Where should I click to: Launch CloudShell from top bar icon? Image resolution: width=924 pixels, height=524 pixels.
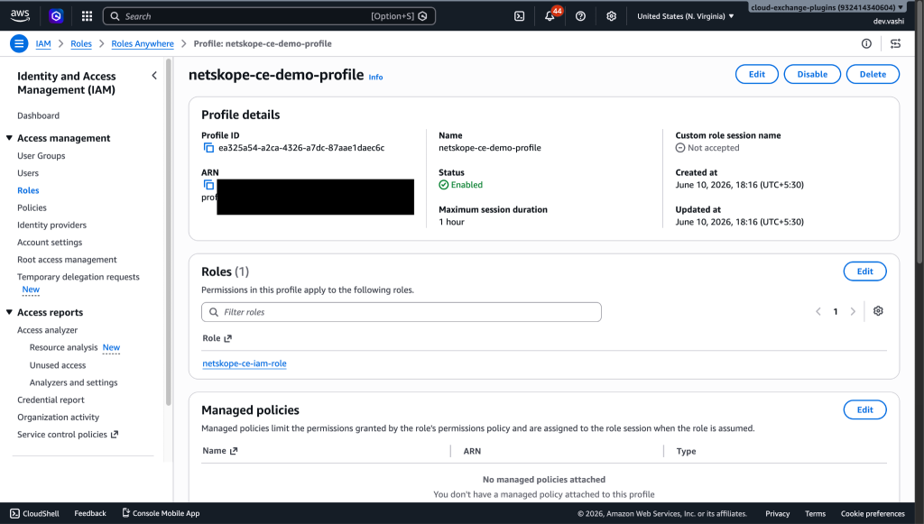pyautogui.click(x=519, y=16)
